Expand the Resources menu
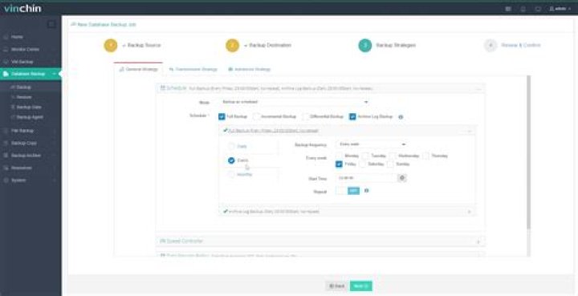 pos(31,168)
